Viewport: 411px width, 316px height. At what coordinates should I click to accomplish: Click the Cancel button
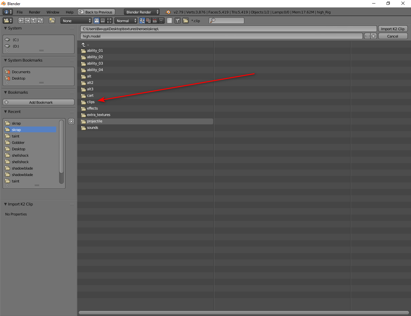click(x=393, y=36)
